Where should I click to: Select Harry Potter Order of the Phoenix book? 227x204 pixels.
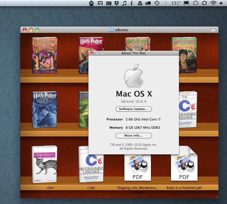tap(45, 110)
